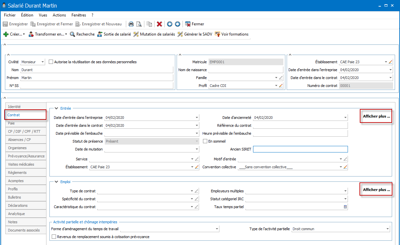Collapse the Entrée section chevron
Image resolution: width=400 pixels, height=245 pixels.
tap(56, 108)
